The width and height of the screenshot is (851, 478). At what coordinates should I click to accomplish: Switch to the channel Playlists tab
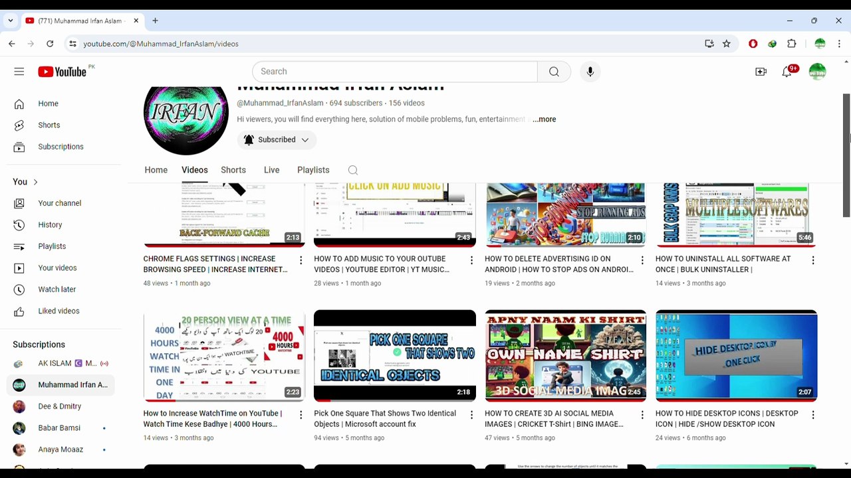tap(313, 171)
